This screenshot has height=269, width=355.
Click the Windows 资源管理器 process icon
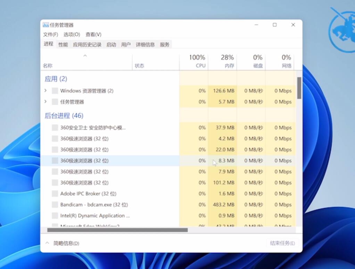[x=55, y=91]
